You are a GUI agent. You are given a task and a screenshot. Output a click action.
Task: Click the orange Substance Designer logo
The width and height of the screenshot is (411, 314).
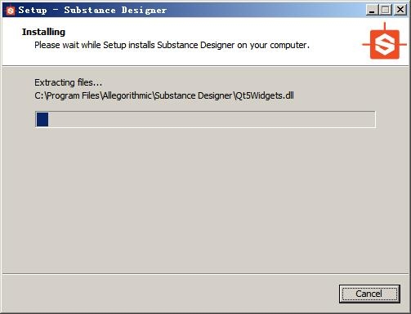click(384, 42)
